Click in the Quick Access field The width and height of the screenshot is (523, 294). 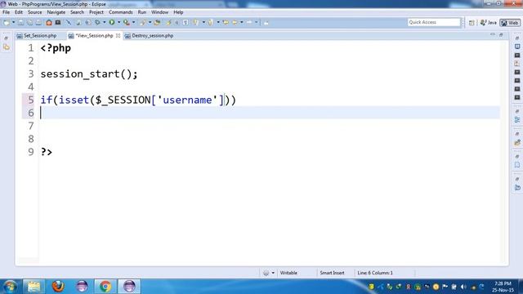click(434, 22)
